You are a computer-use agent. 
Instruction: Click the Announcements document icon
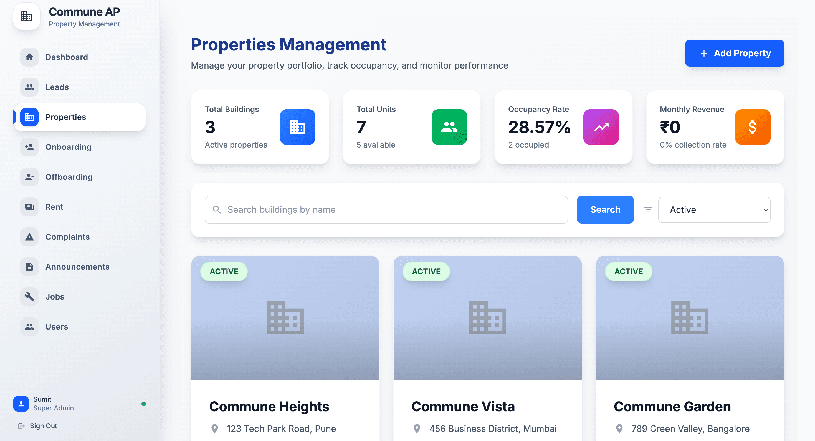tap(29, 267)
